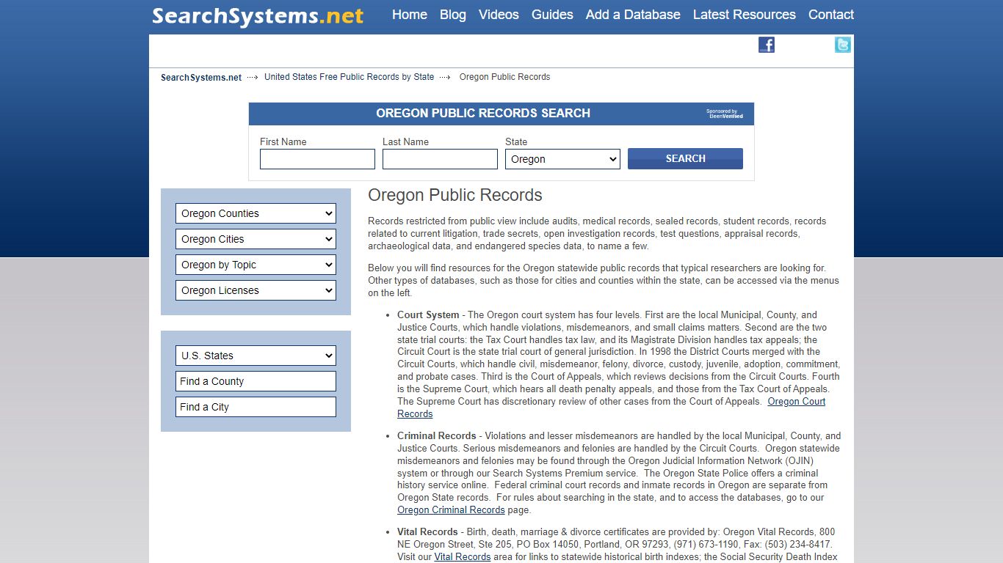Expand the Oregon Cities dropdown
Viewport: 1003px width, 563px height.
[256, 239]
